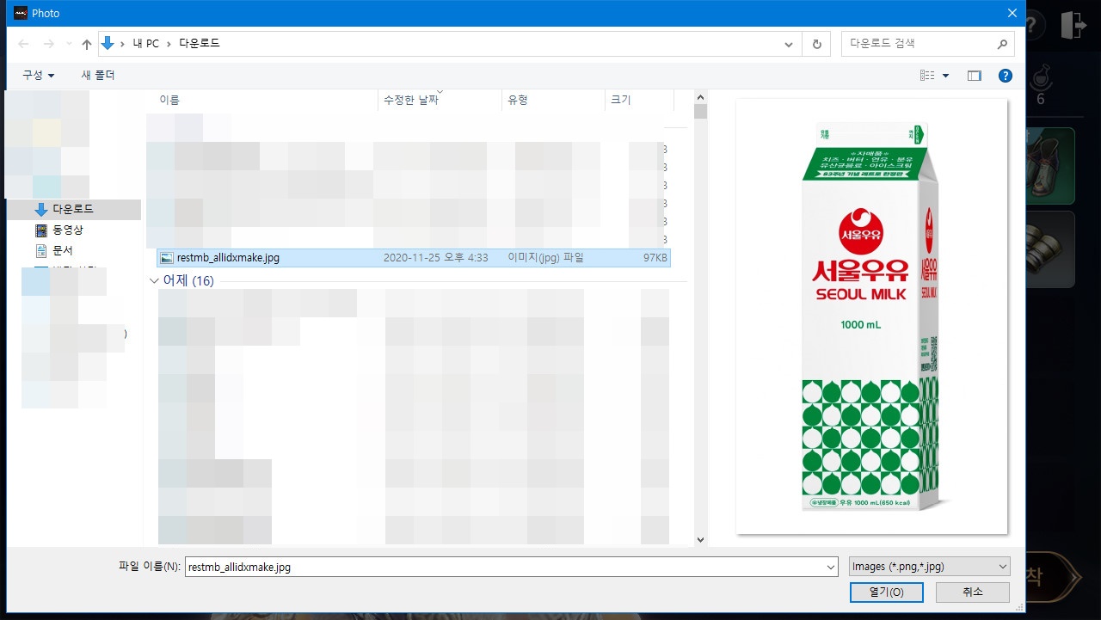Click the file list scrollbar up arrow

coord(700,97)
